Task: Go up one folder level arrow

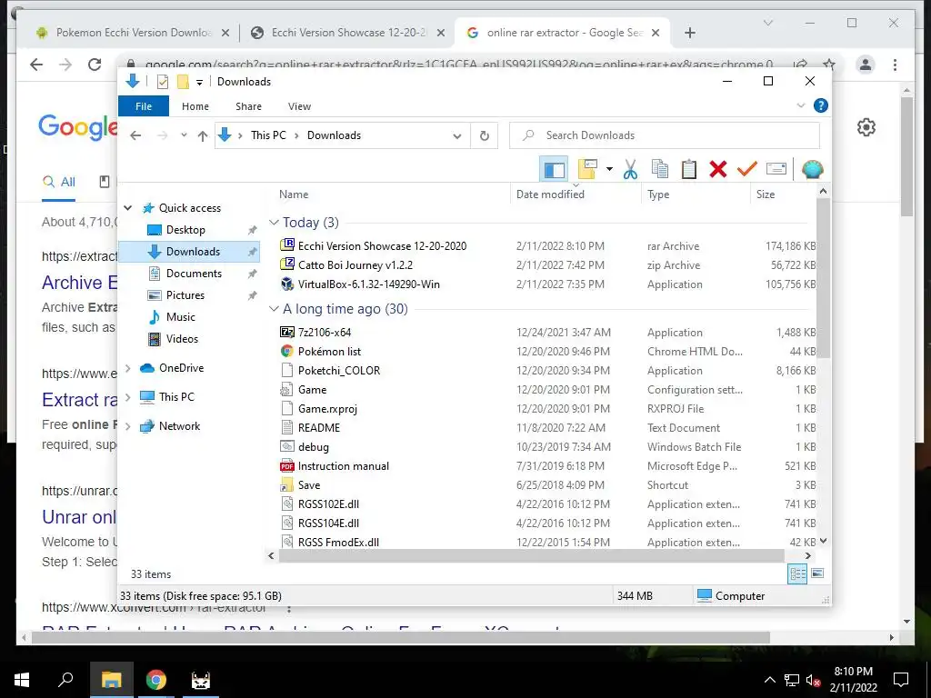Action: tap(203, 136)
